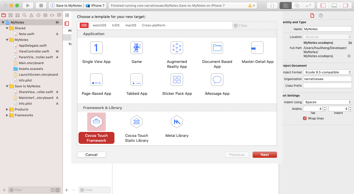Switch to the iOS platform tab
The image size is (354, 194).
pos(84,25)
